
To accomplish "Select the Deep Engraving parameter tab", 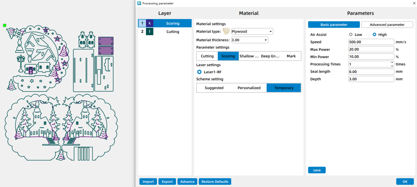I will pyautogui.click(x=270, y=56).
